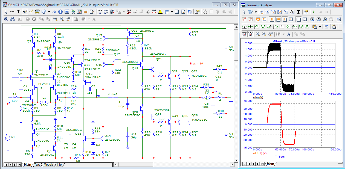Expand the grid options dropdown arrow
Screen dimensions: 345x169
pyautogui.click(x=172, y=12)
